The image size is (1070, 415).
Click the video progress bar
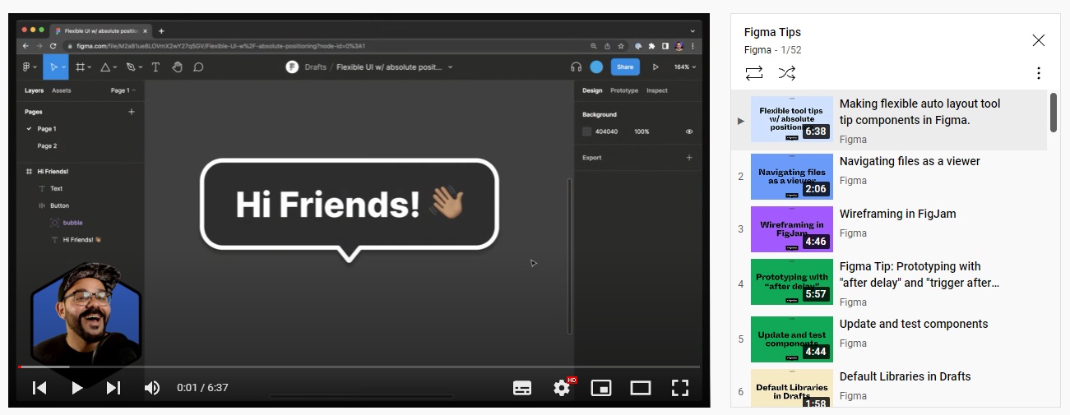pos(359,367)
